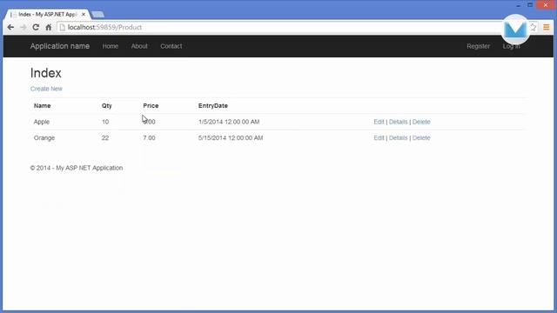Select the Apple name cell

coord(42,122)
